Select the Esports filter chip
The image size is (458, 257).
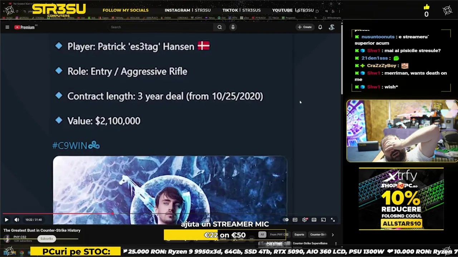pos(299,235)
